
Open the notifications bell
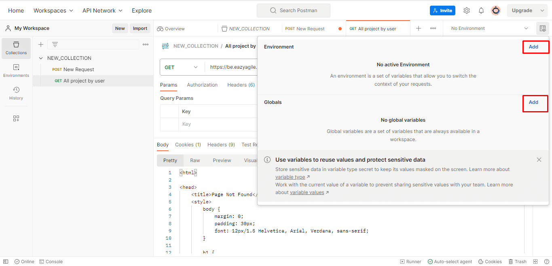tap(481, 11)
